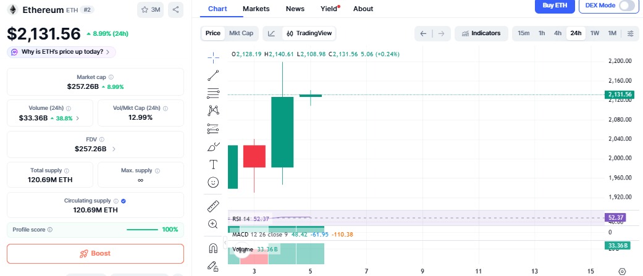Viewport: 643px width, 276px height.
Task: Select the Text annotation tool
Action: [213, 164]
